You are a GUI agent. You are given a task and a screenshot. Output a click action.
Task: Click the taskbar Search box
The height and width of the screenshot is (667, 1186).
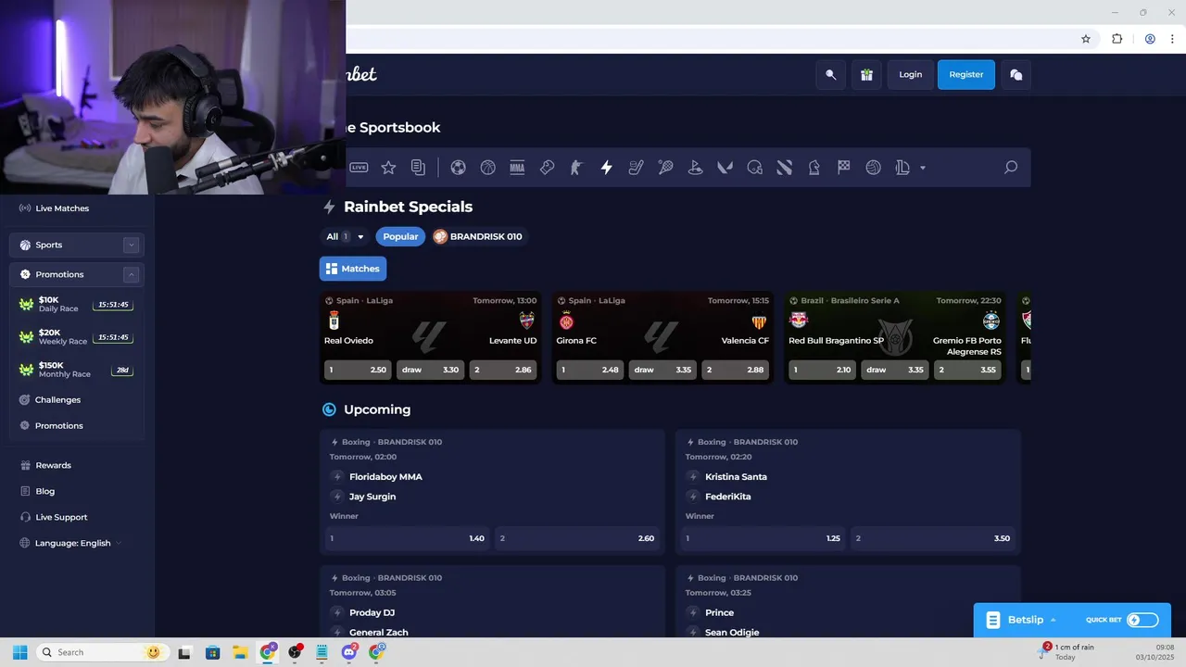click(101, 652)
